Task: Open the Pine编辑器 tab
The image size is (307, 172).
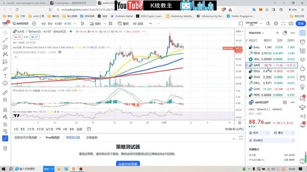Action: [52, 138]
